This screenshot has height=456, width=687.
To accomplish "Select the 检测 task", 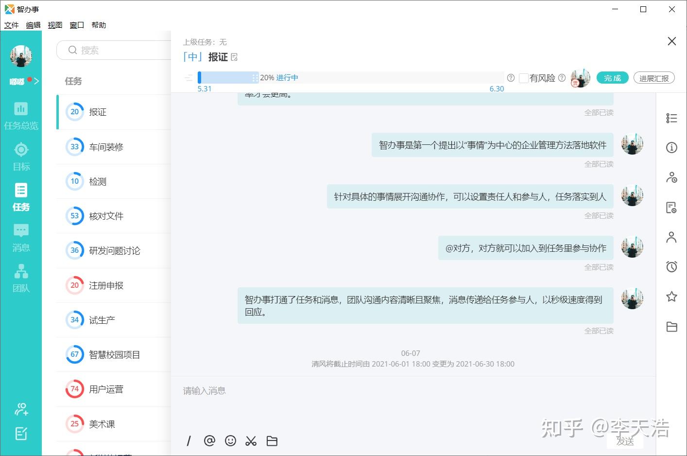I will pos(114,181).
